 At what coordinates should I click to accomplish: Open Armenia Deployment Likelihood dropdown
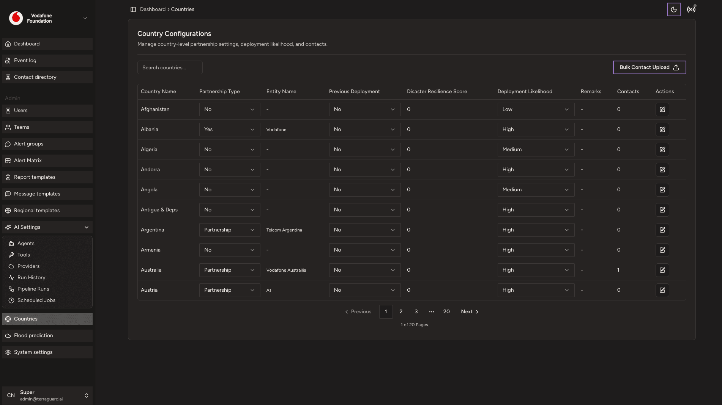point(536,250)
